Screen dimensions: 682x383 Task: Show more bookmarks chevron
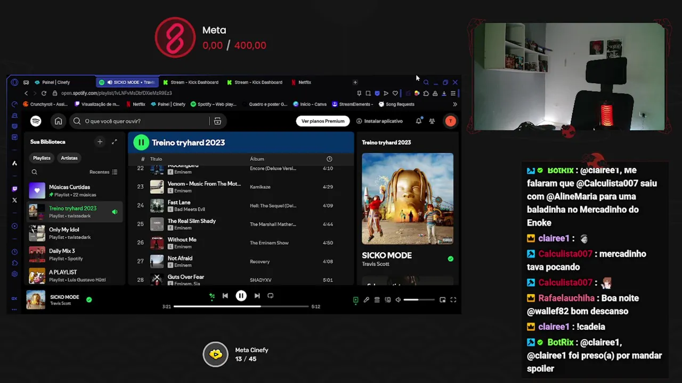[454, 104]
